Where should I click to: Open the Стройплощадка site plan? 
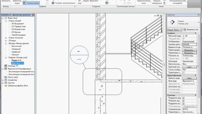(x=19, y=35)
